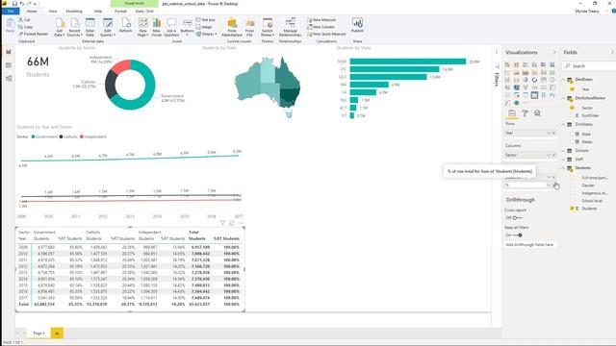Screen dimensions: 616x346
Task: Select the donut chart visualization icon
Action: tap(535, 80)
